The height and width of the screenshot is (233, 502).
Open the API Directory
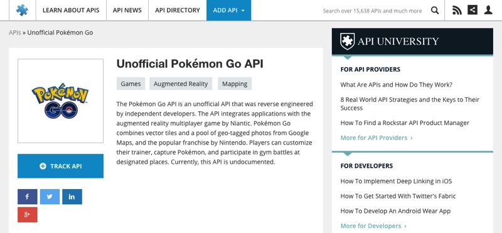pyautogui.click(x=178, y=10)
